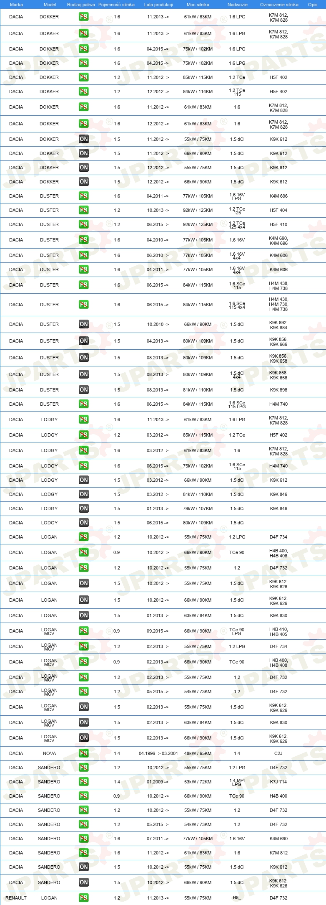Viewport: 326px width, 905px height.
Task: Select petrol icon in DUSTER H5F 410 row
Action: [x=84, y=224]
